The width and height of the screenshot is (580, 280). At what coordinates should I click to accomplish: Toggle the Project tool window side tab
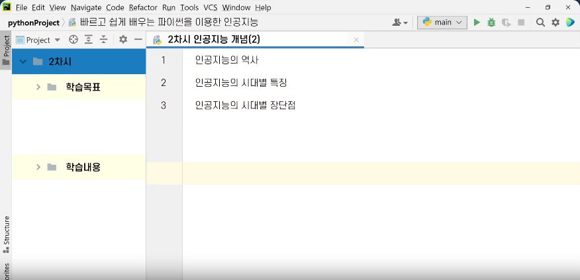click(x=6, y=50)
